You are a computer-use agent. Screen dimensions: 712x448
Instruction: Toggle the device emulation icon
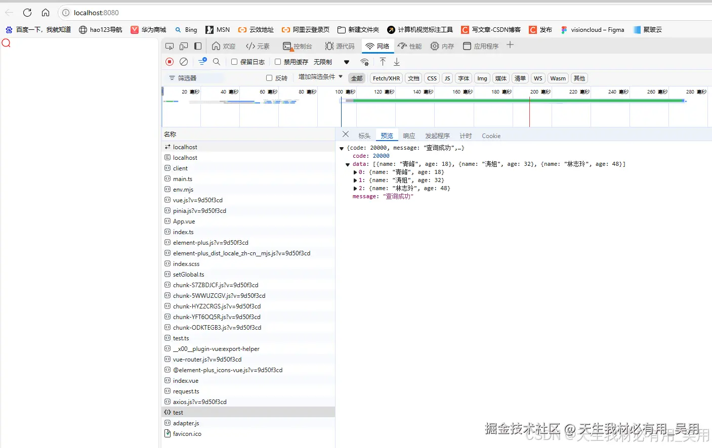[183, 46]
